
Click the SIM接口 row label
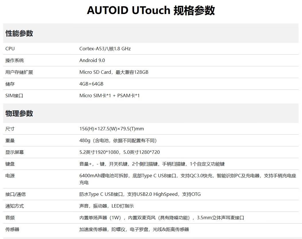point(14,96)
